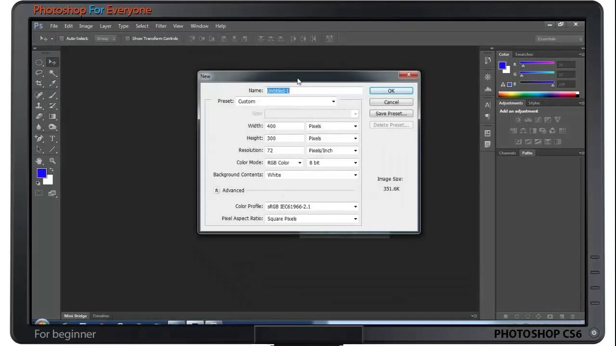Viewport: 616px width, 346px height.
Task: Enable Show Transform Controls checkbox
Action: click(x=128, y=38)
